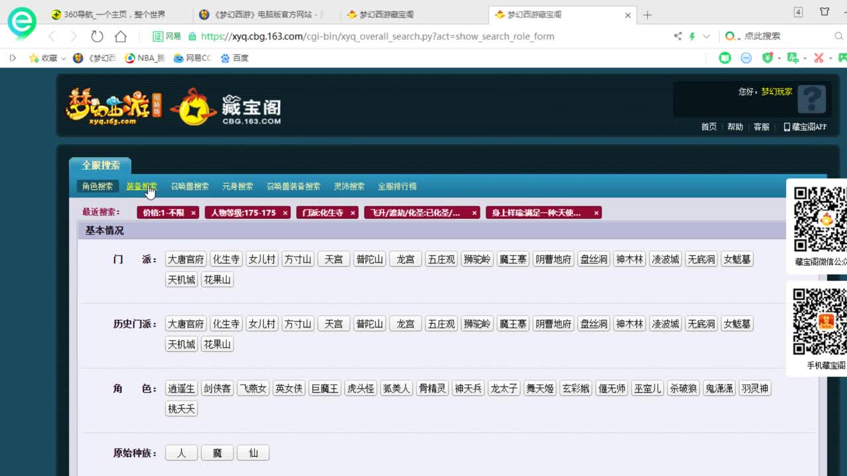Expand the screenshot tool dropdown arrow

(830, 59)
